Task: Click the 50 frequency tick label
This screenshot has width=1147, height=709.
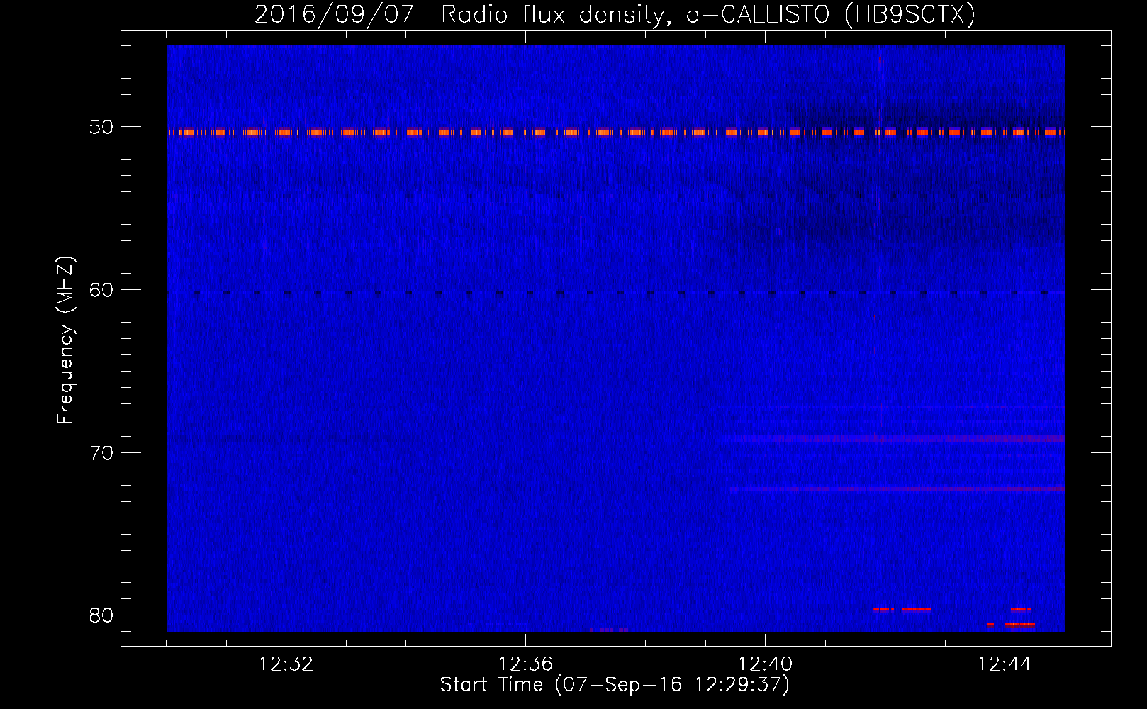Action: point(101,127)
